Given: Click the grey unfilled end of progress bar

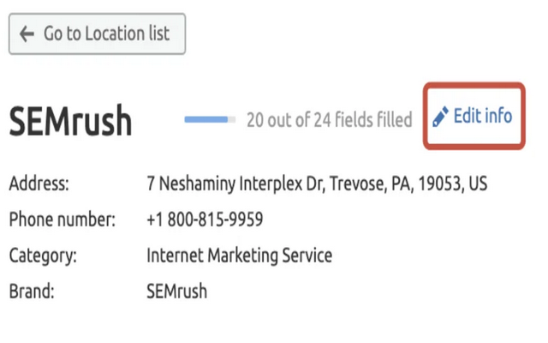Looking at the screenshot, I should click(x=232, y=119).
